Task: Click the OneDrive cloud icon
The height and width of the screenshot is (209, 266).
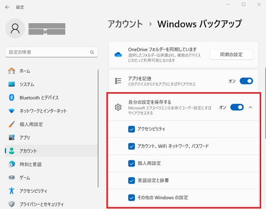Action: click(118, 55)
